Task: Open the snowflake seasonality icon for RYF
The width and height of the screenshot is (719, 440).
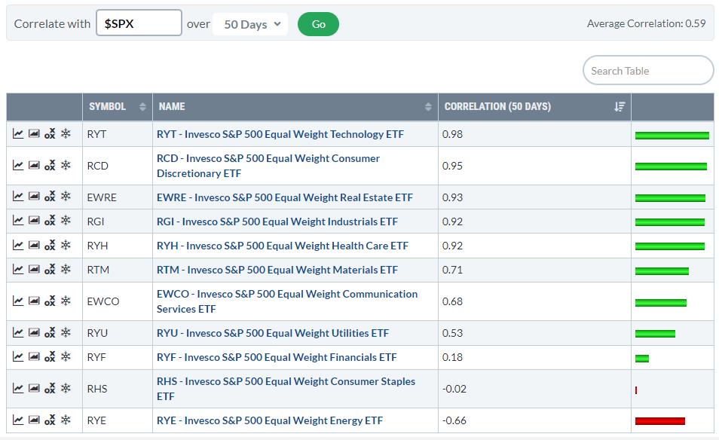Action: tap(66, 357)
